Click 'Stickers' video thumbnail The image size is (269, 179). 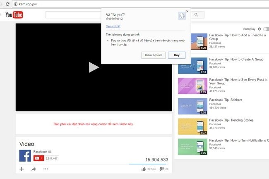click(193, 106)
